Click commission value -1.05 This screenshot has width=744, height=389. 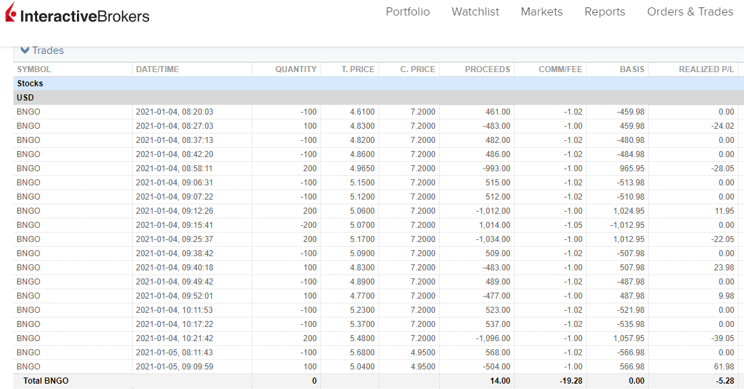[573, 225]
